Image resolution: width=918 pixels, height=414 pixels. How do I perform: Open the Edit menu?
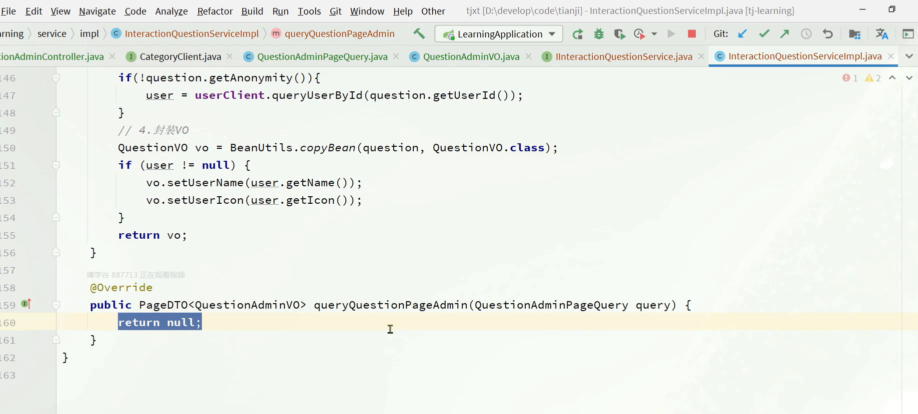click(33, 11)
